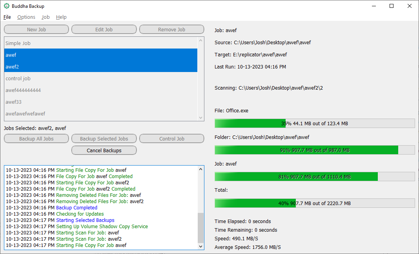Click the Average Speed value
This screenshot has height=254, width=419.
point(266,247)
